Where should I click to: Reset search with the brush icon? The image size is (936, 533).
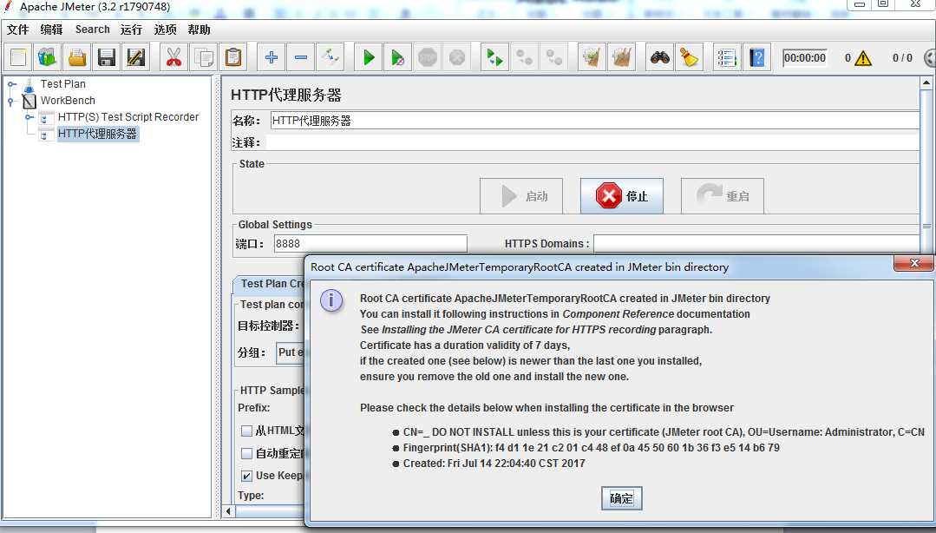689,58
